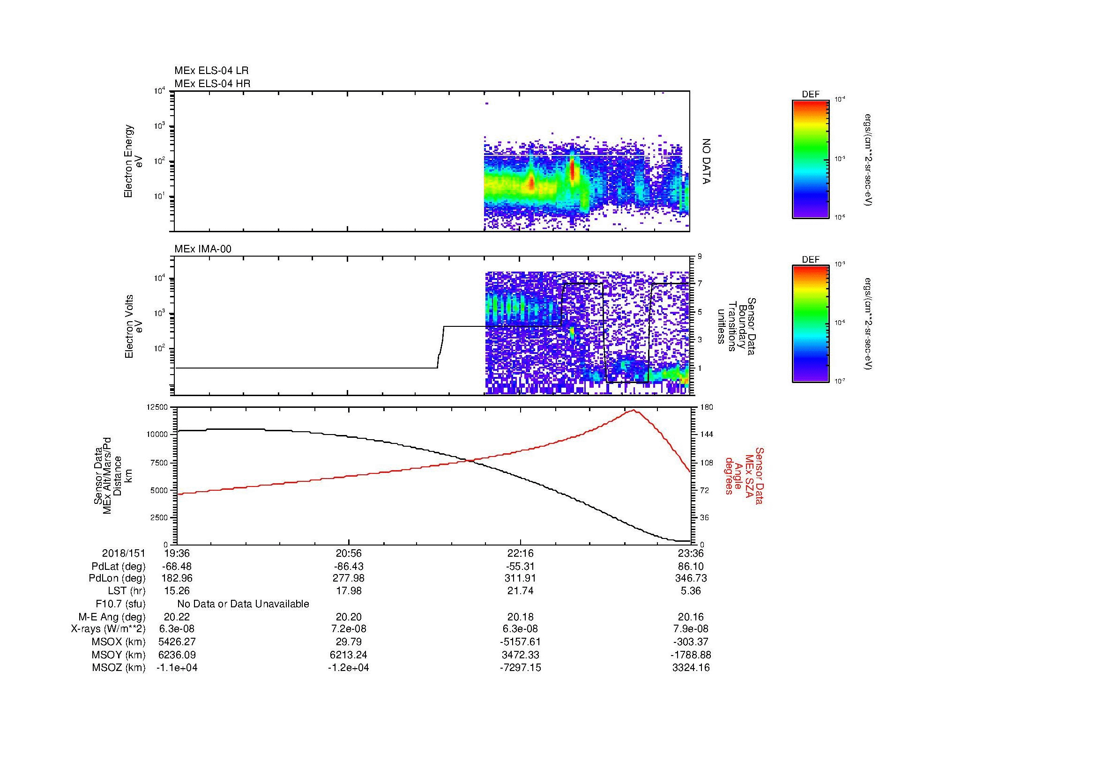Click the '22:16' time tick label

coord(520,553)
